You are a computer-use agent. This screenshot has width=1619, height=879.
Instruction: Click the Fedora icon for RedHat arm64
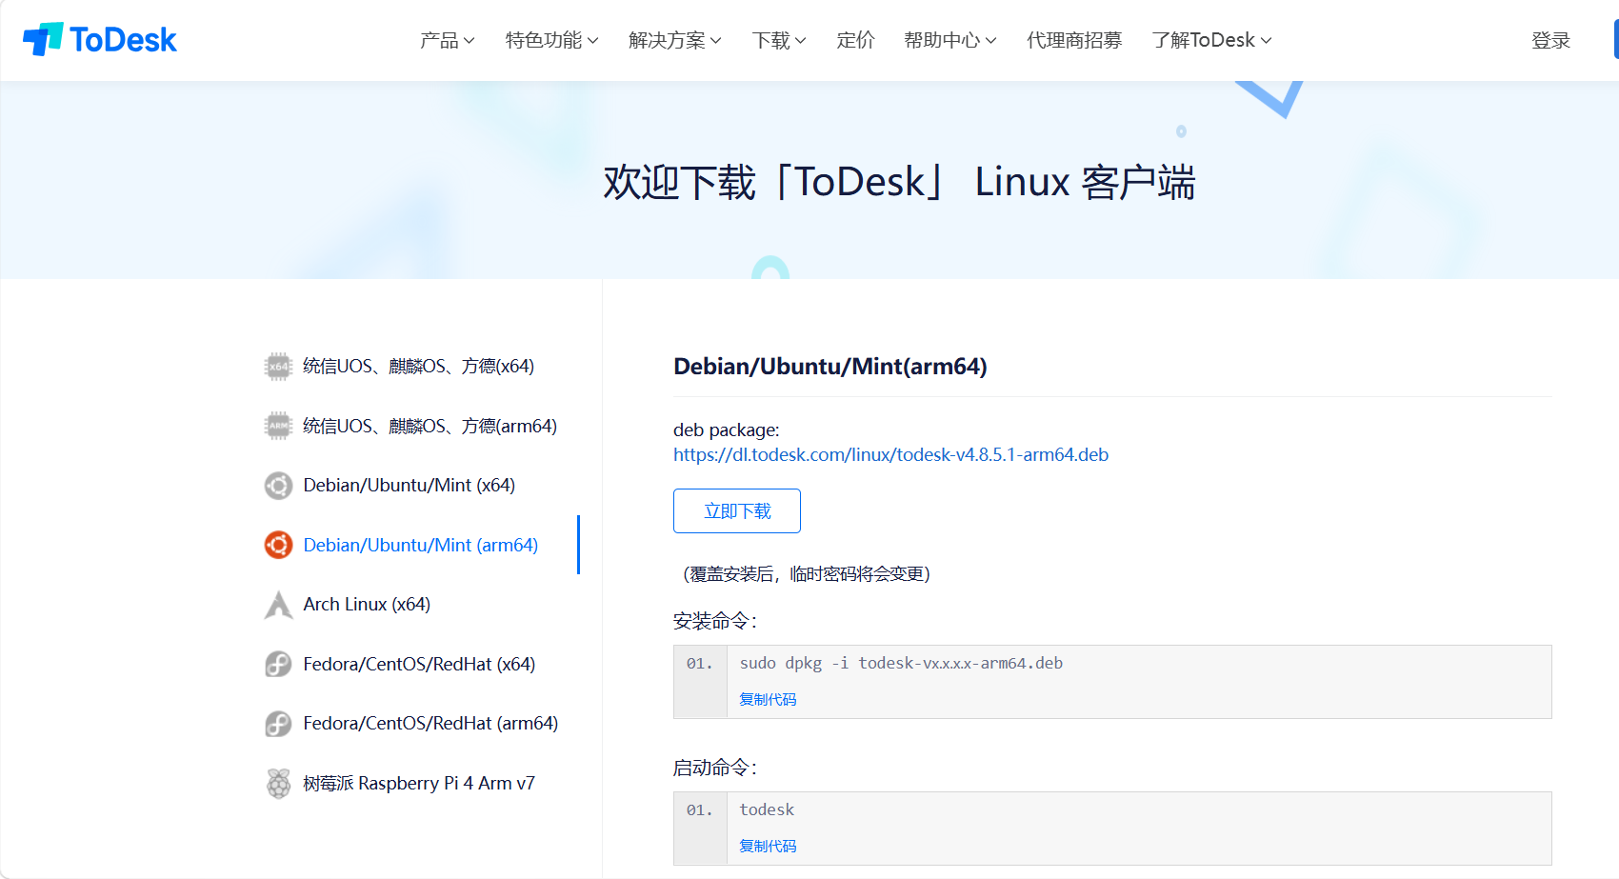tap(278, 724)
